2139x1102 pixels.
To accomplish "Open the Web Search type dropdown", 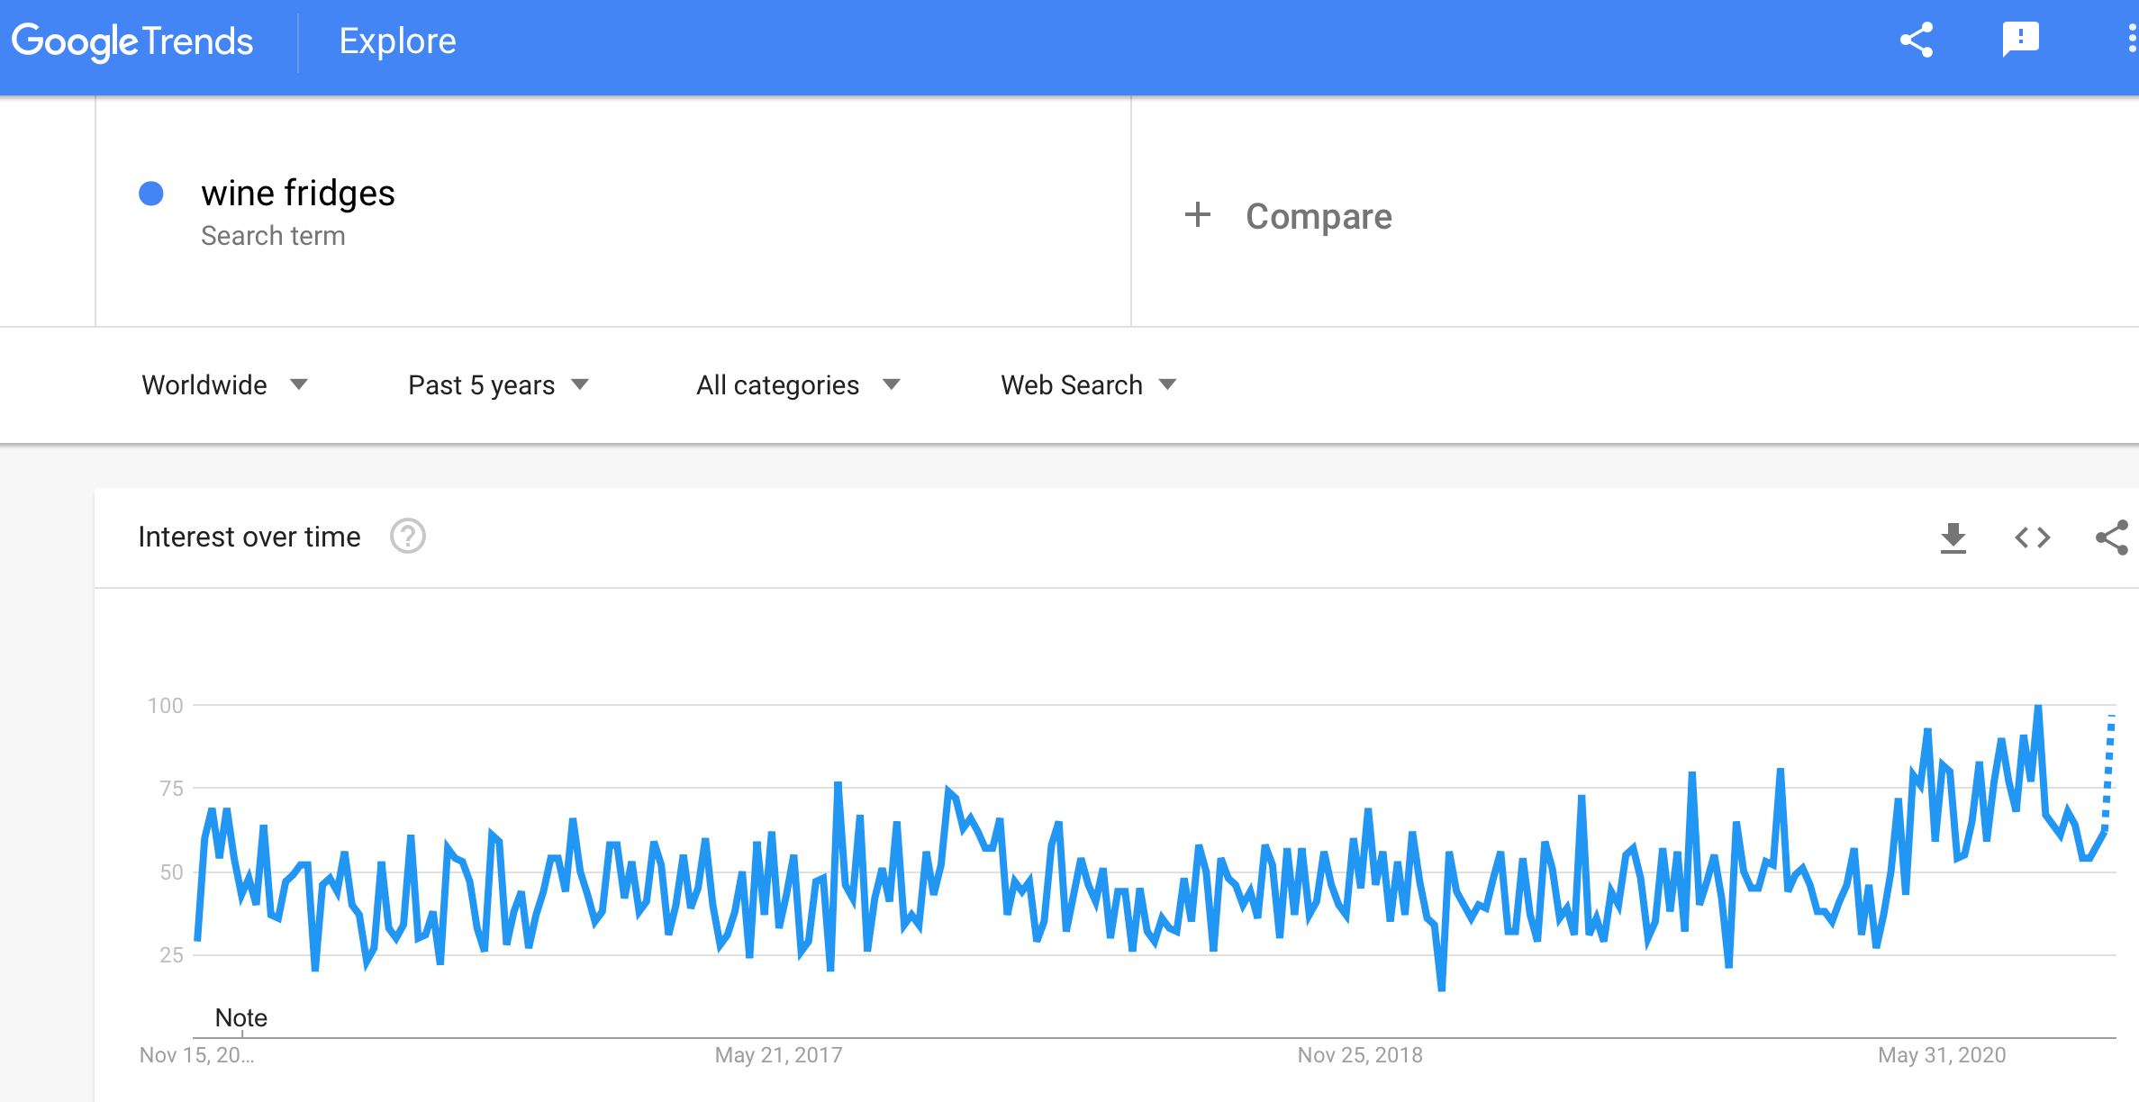I will point(1088,385).
